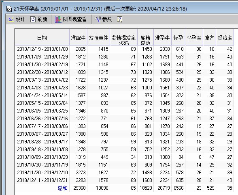Select date row 2019/08/28 - 2019/09/17
238x195 pixels.
[x=42, y=142]
